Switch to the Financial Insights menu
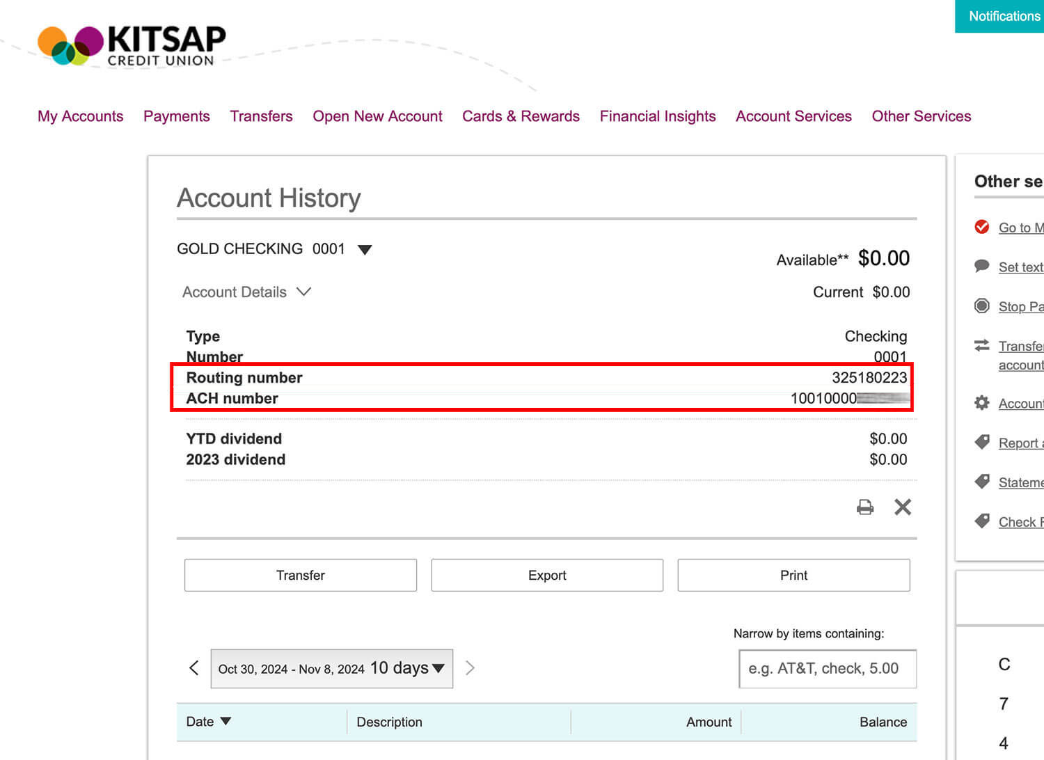This screenshot has width=1044, height=760. coord(657,116)
